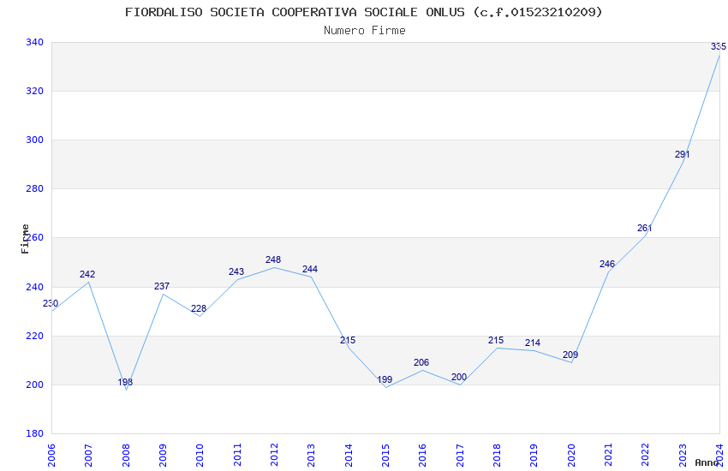
Task: Click the 2006 year label on x-axis
Action: click(51, 455)
